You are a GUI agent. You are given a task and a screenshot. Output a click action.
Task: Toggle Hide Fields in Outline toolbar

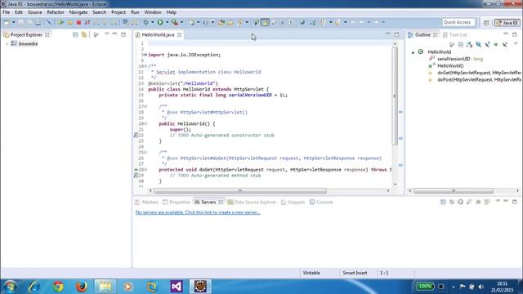coord(478,45)
